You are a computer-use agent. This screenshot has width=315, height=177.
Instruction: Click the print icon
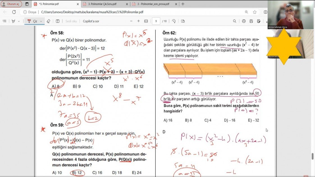point(244,21)
